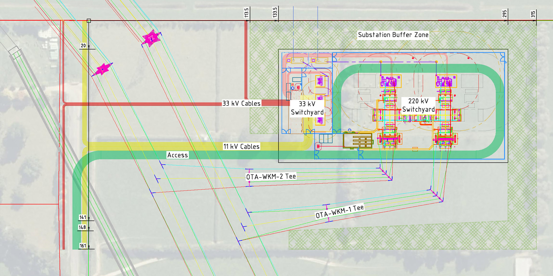Screen dimensions: 553x276
Task: Select the dimension value 20
Action: click(83, 46)
